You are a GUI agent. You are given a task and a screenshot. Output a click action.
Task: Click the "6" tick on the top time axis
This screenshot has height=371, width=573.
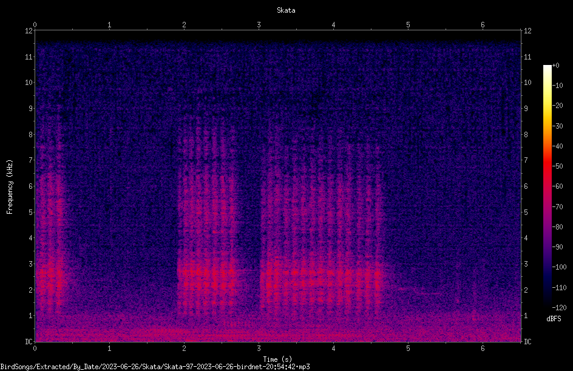483,25
